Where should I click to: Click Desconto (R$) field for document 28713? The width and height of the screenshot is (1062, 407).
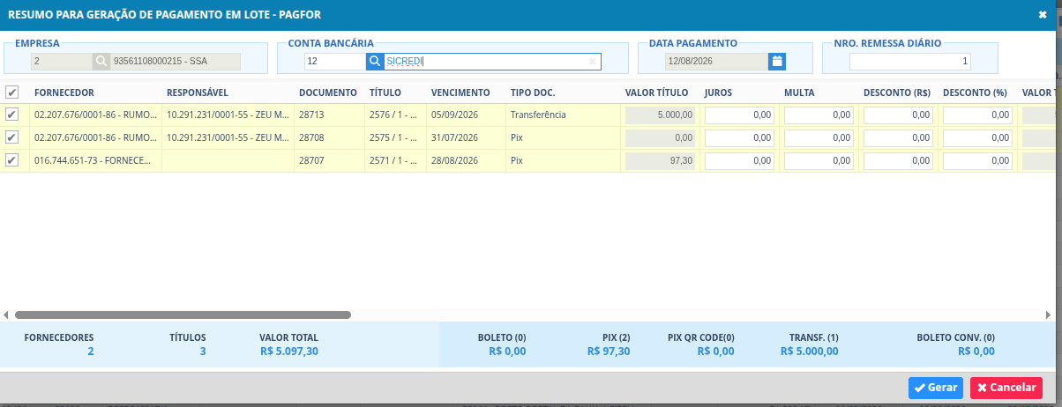(x=898, y=115)
